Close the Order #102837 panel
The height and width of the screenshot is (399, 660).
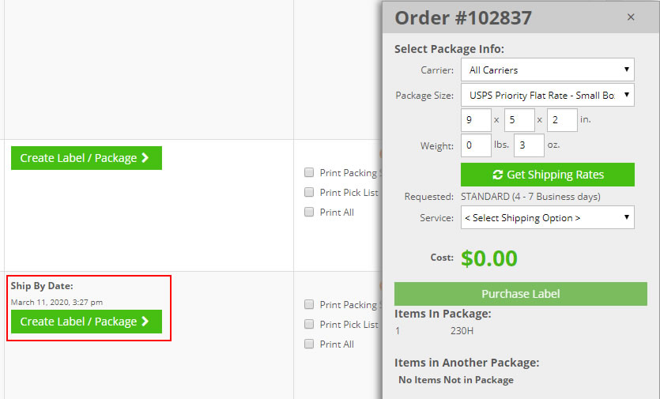pos(630,17)
